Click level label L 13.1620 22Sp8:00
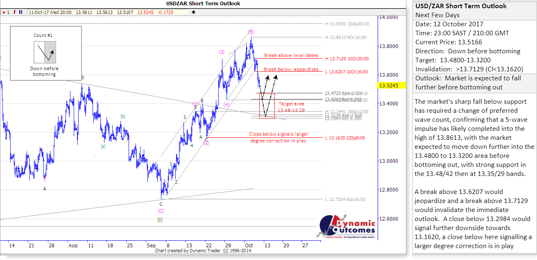This screenshot has height=260, width=537. (x=345, y=138)
